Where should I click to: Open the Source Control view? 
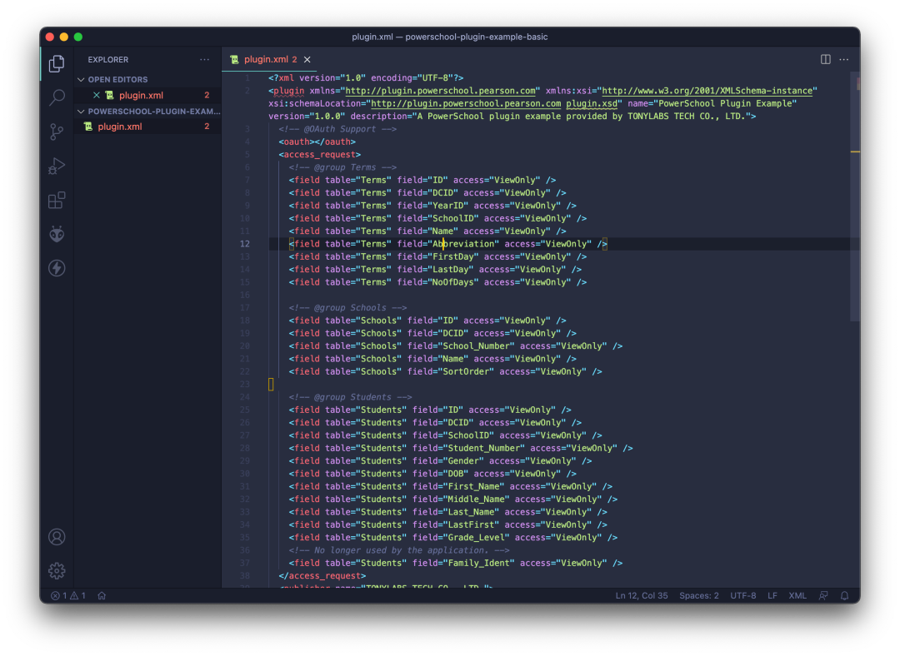pos(57,132)
